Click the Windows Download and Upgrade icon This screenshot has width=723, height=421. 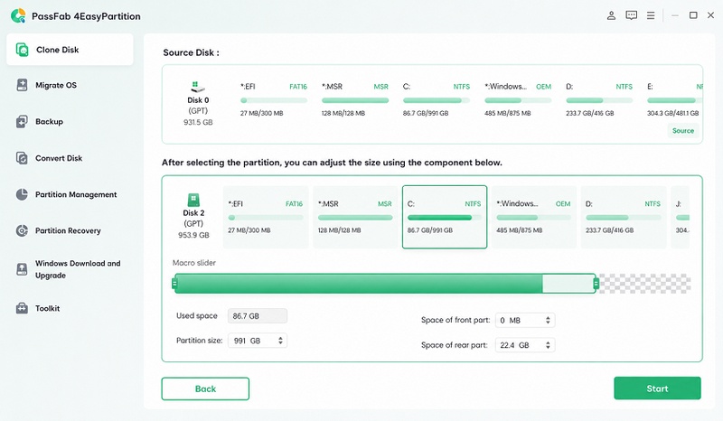click(22, 269)
